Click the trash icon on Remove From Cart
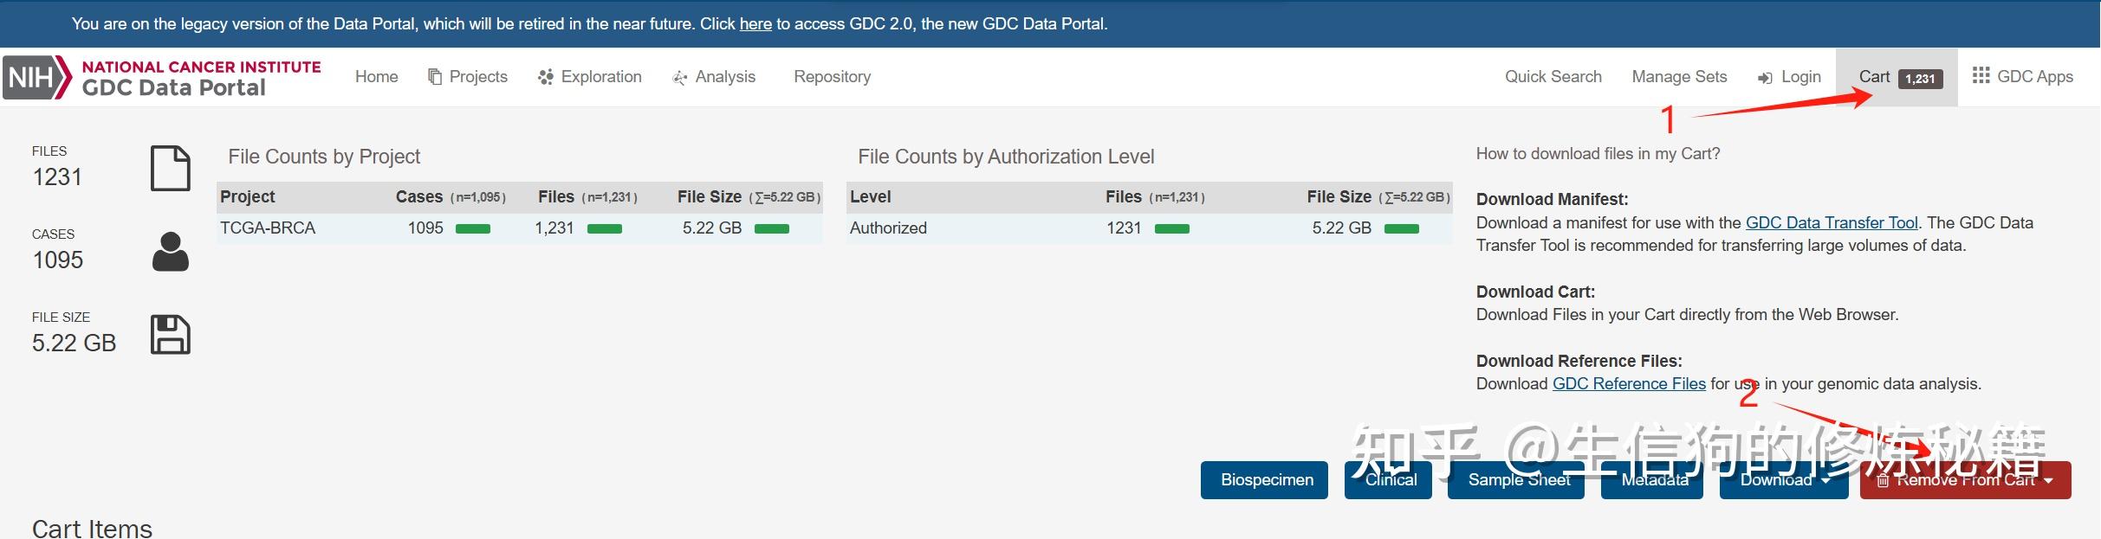The height and width of the screenshot is (539, 2101). click(1883, 481)
